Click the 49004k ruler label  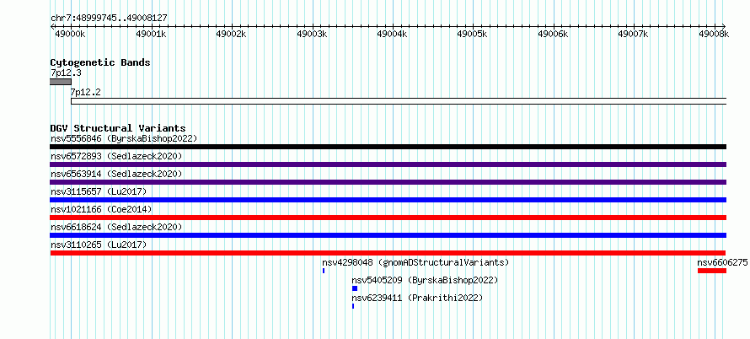(x=392, y=34)
